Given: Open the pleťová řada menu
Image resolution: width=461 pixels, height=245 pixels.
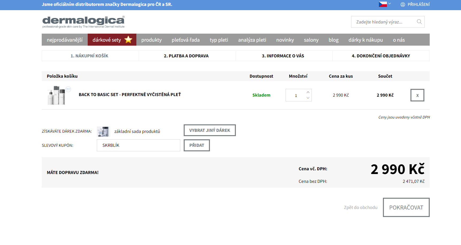Looking at the screenshot, I should pos(186,40).
